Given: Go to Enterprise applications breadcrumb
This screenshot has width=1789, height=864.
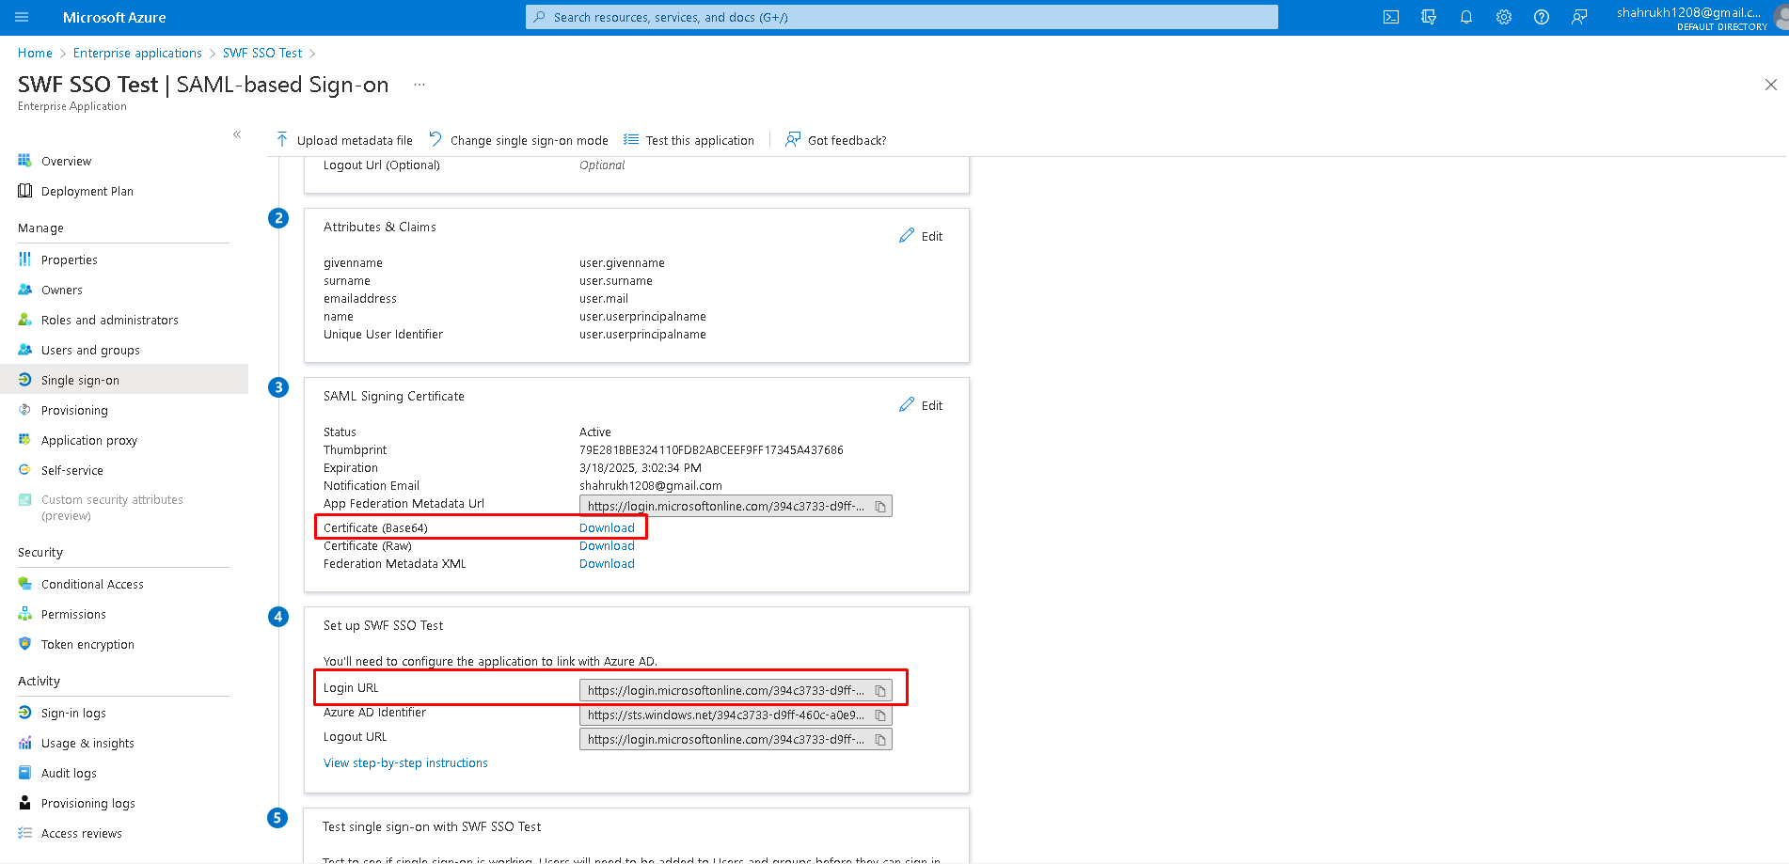Looking at the screenshot, I should pos(137,53).
